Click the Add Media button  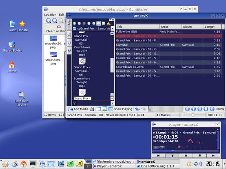click(x=78, y=109)
